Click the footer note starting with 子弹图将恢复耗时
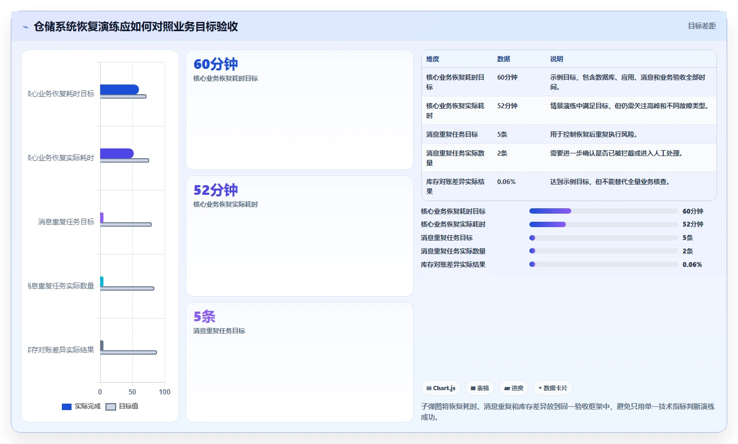738x444 pixels. (x=568, y=412)
